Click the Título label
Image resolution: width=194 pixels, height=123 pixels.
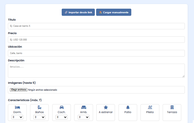coord(12,20)
